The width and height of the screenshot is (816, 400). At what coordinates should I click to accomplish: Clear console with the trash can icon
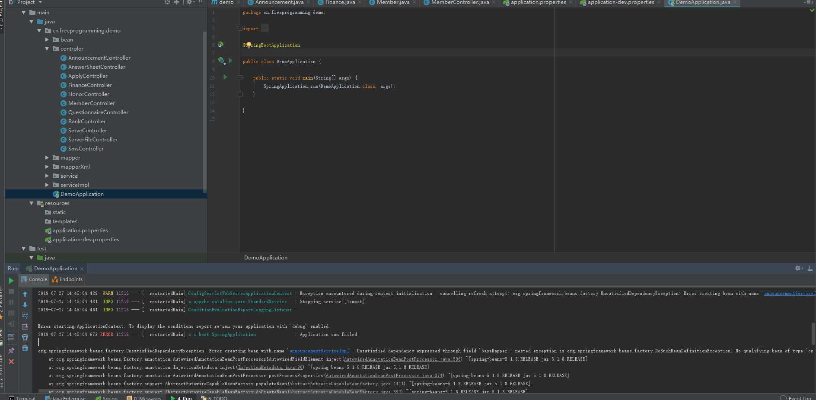point(25,348)
